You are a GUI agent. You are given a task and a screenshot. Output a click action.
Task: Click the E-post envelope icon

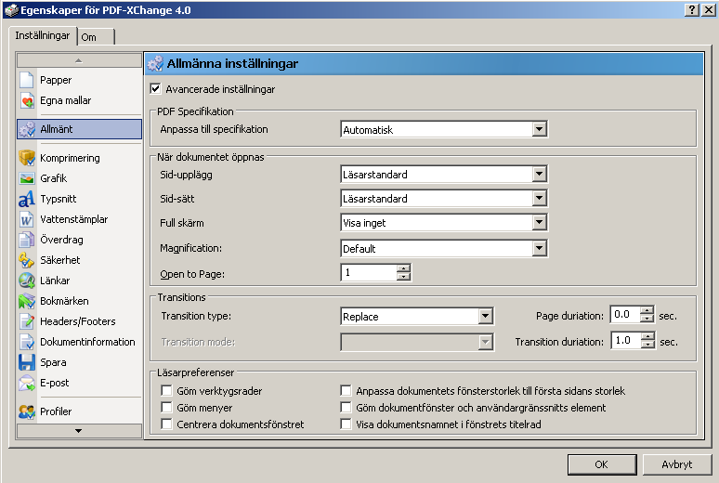point(27,383)
